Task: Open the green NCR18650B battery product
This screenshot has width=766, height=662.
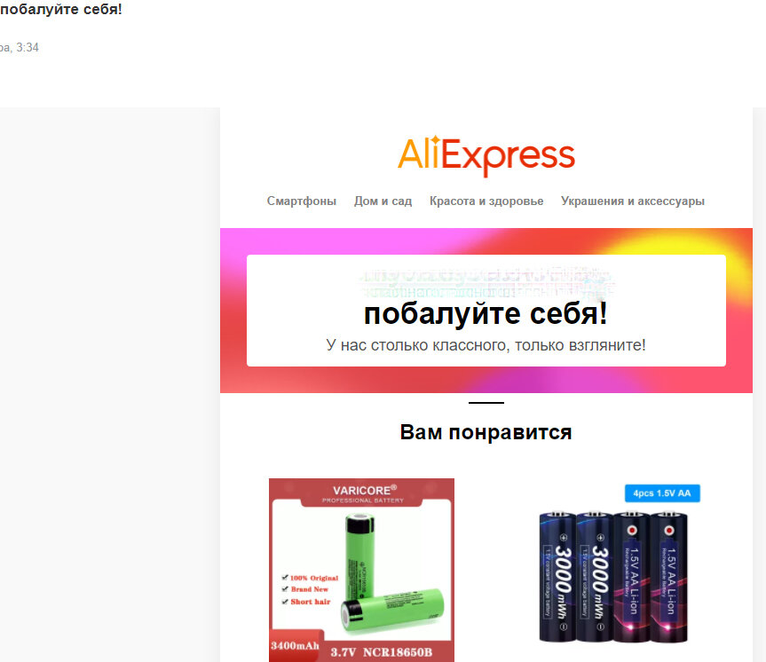Action: click(361, 570)
